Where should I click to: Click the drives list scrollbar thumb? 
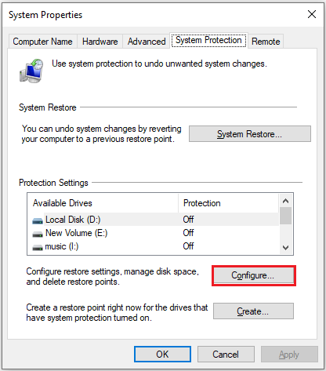coord(285,216)
